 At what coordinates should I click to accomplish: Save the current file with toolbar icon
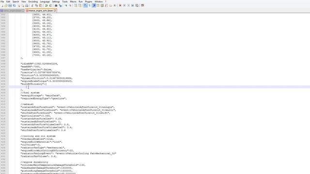(10, 5)
